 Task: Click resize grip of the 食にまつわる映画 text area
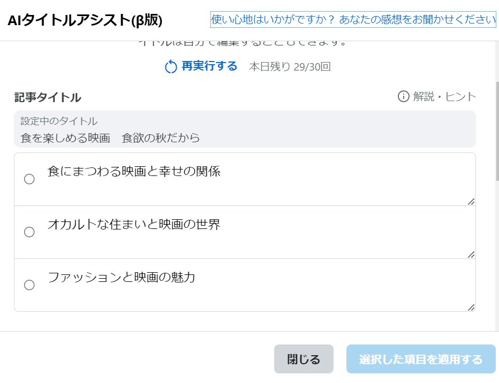[x=471, y=202]
